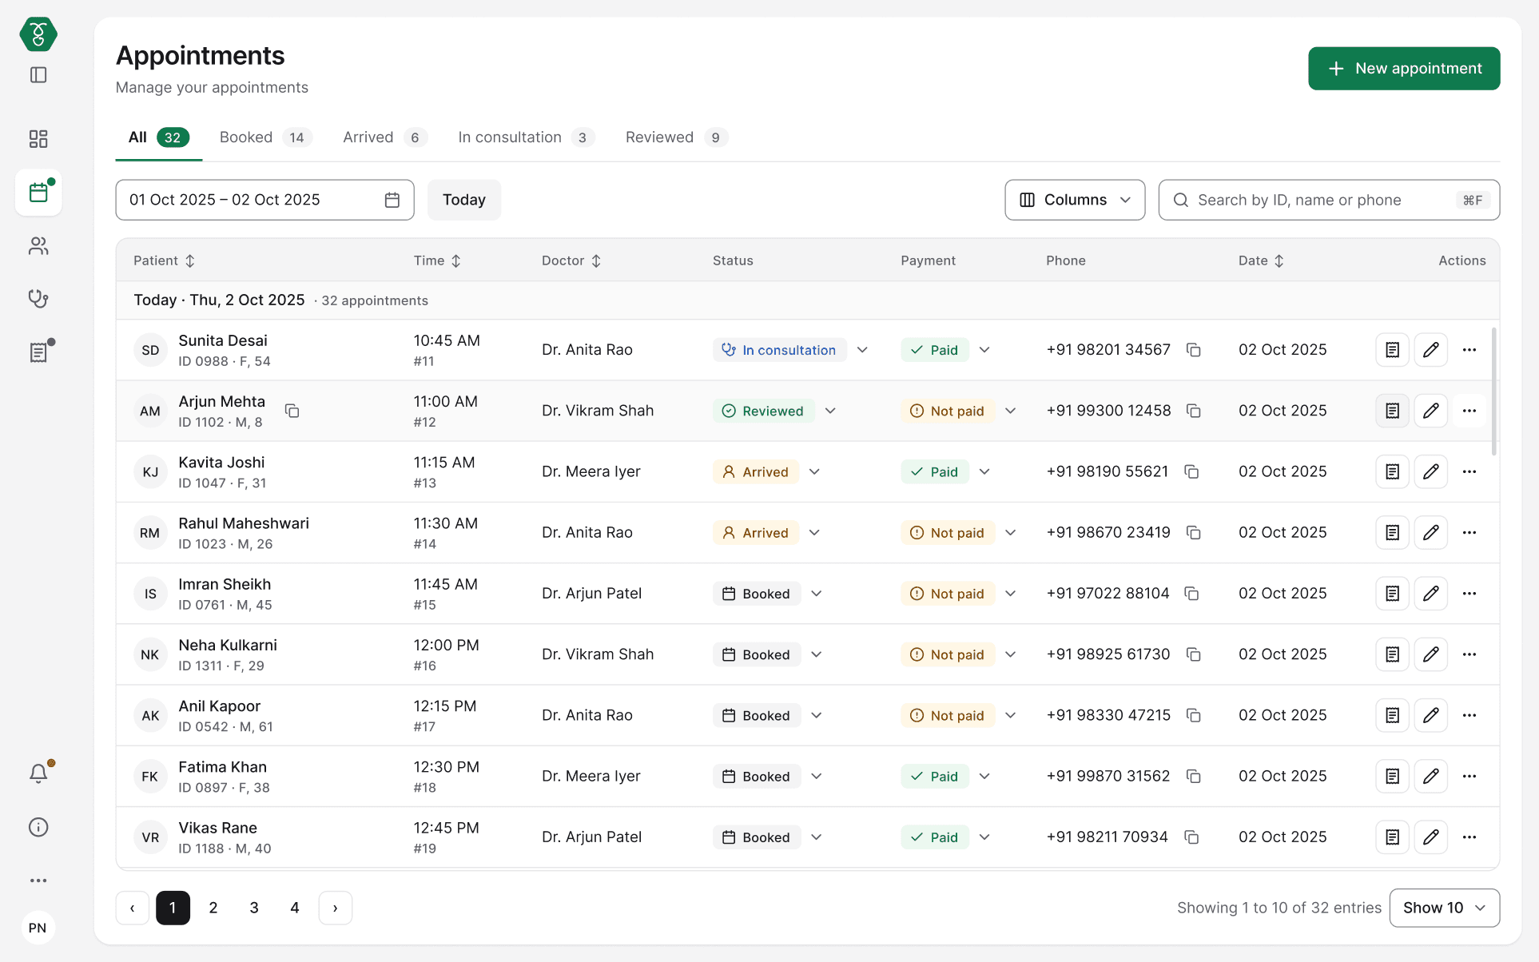Copy Sunita Desai's phone number
1539x962 pixels.
click(1194, 350)
